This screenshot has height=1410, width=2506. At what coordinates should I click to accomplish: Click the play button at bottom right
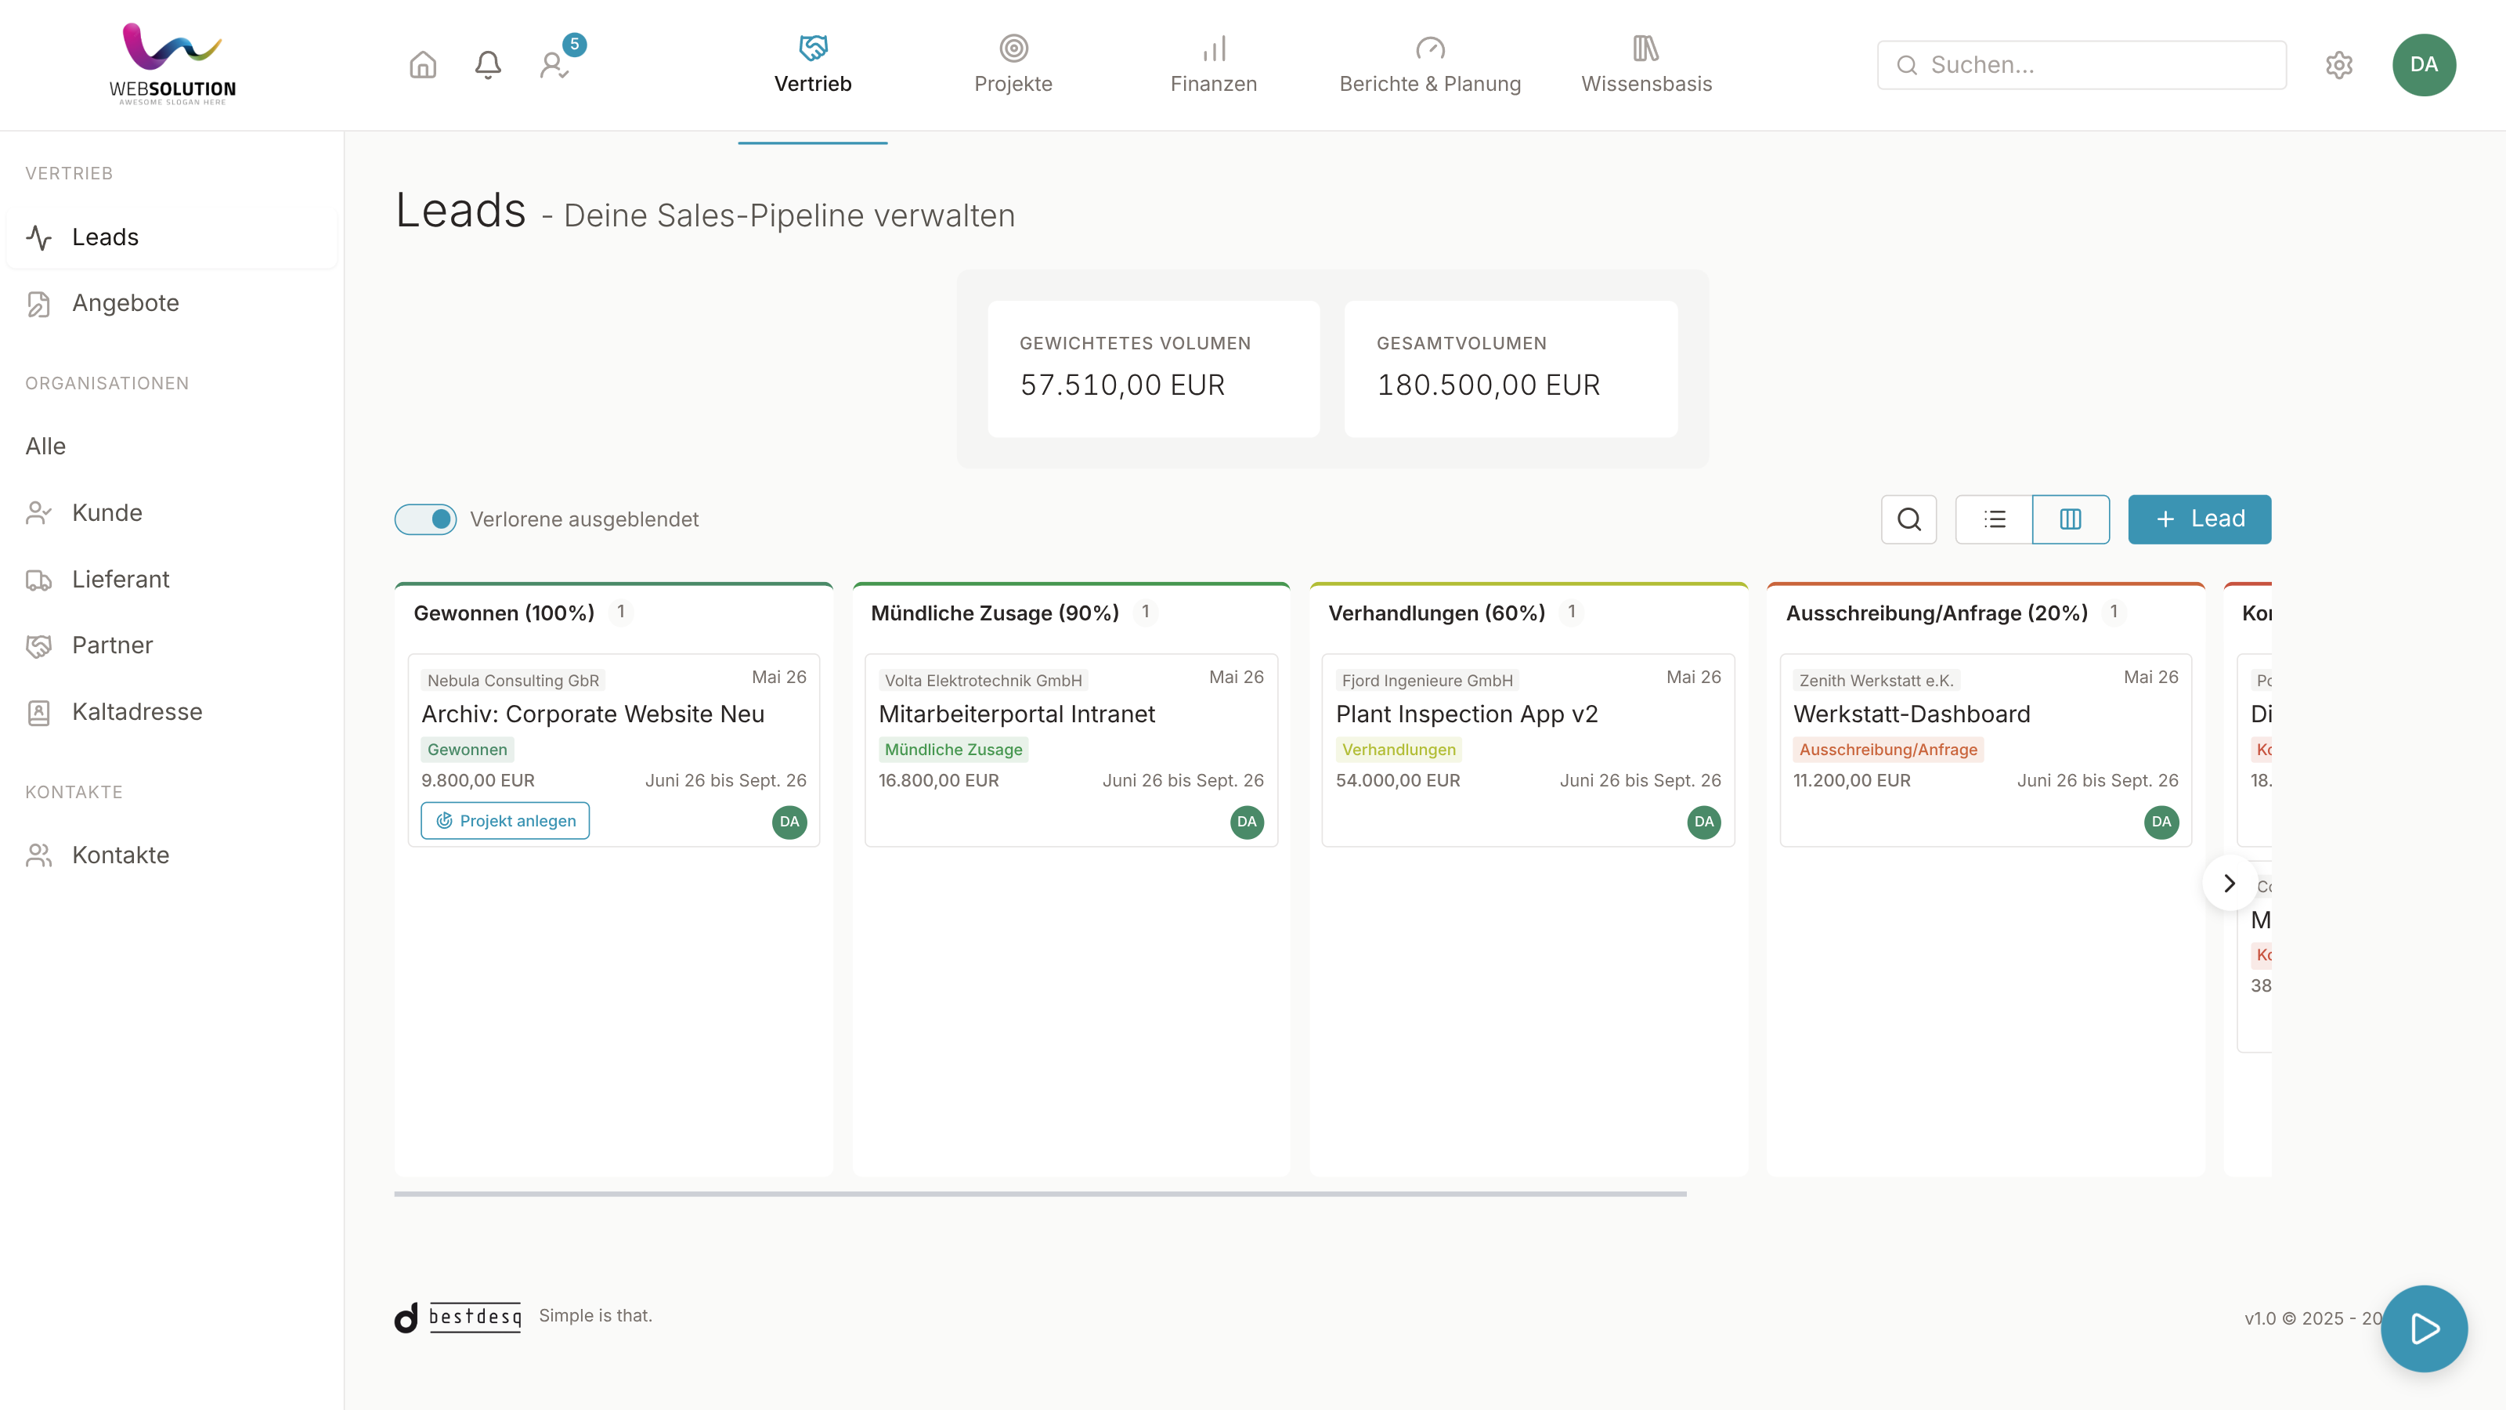2423,1329
